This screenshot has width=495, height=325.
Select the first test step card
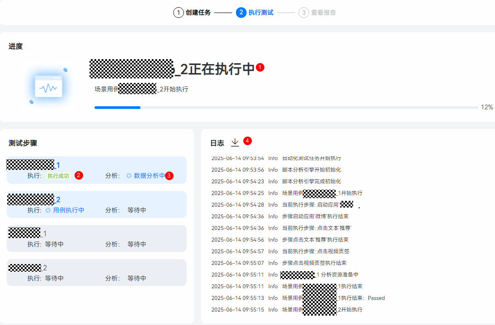pyautogui.click(x=97, y=170)
